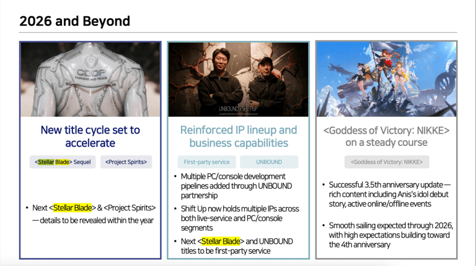
Task: Click the 'Goddess of Victory: NIKKE on a steady course' heading
Action: [387, 136]
